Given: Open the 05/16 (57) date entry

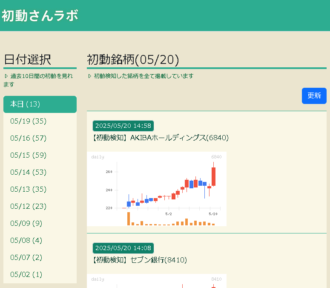Looking at the screenshot, I should (x=40, y=138).
